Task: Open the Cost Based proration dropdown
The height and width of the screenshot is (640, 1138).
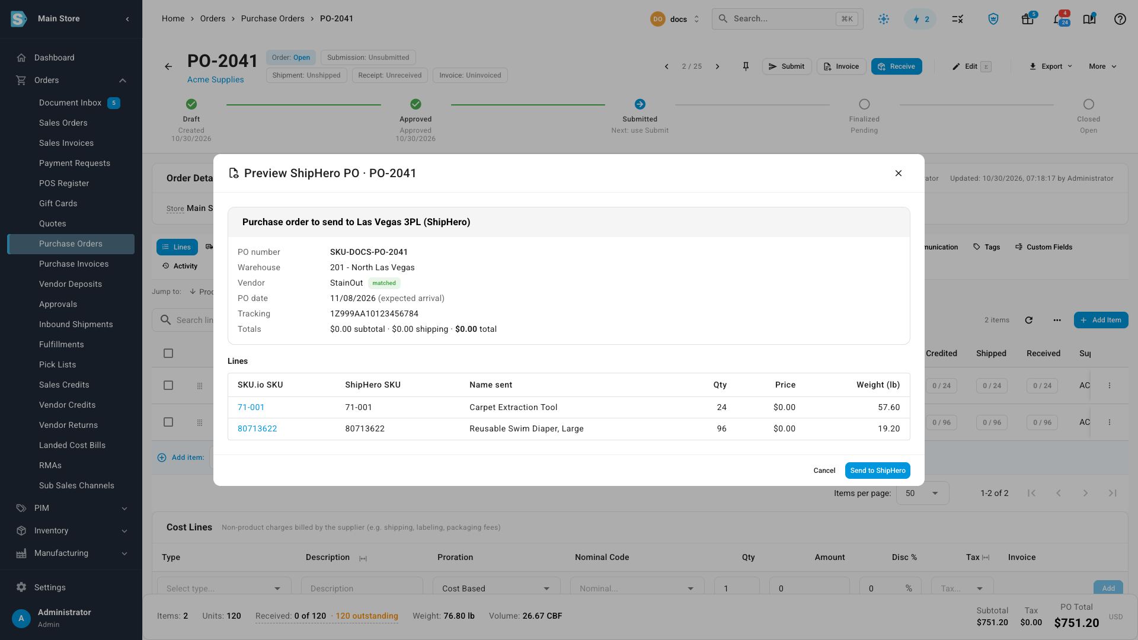Action: (x=496, y=588)
